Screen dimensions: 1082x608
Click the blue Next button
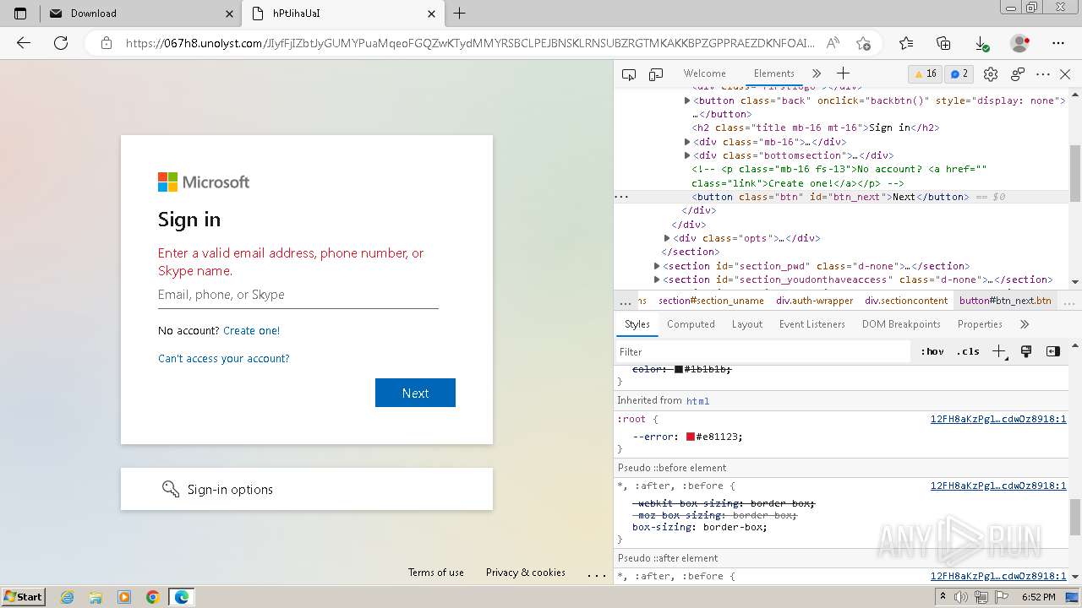415,393
